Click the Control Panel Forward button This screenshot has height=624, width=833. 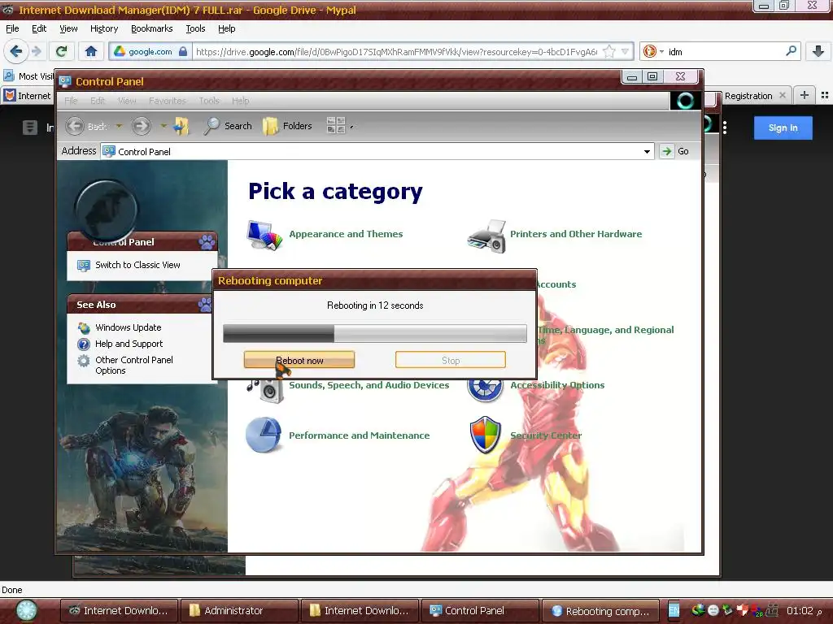click(142, 126)
